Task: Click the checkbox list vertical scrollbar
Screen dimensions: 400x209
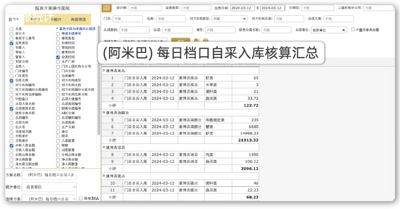Action: (99, 80)
